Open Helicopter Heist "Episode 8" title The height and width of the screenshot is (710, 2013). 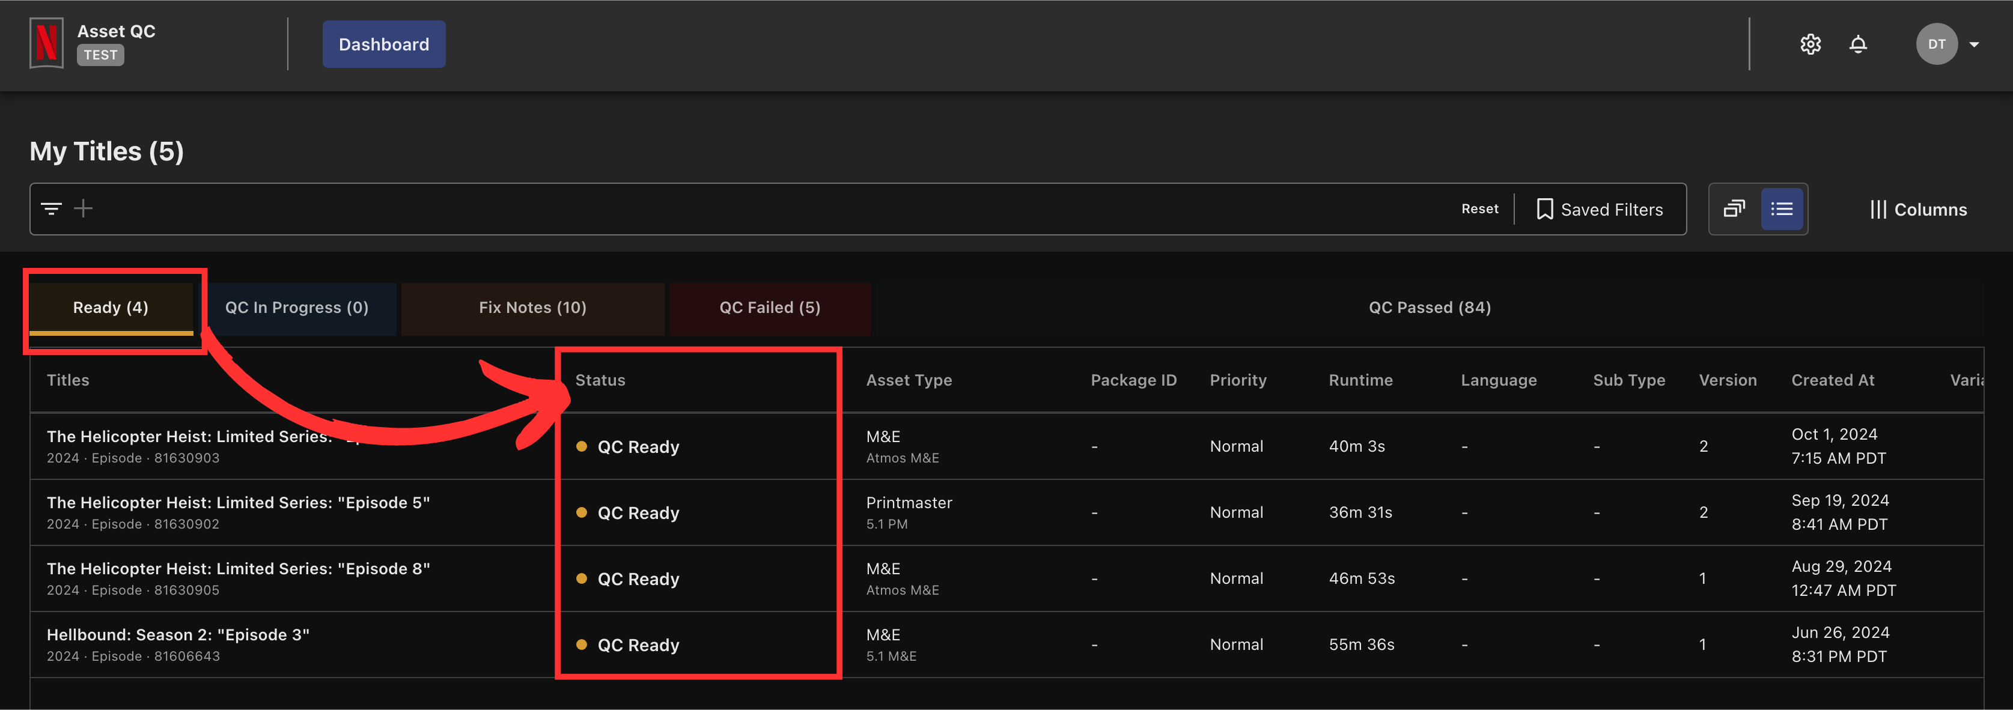click(x=239, y=569)
